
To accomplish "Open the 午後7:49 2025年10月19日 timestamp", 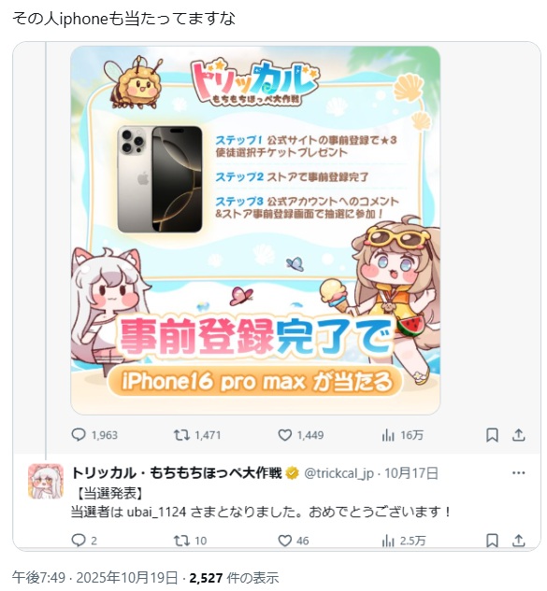I will coord(94,577).
